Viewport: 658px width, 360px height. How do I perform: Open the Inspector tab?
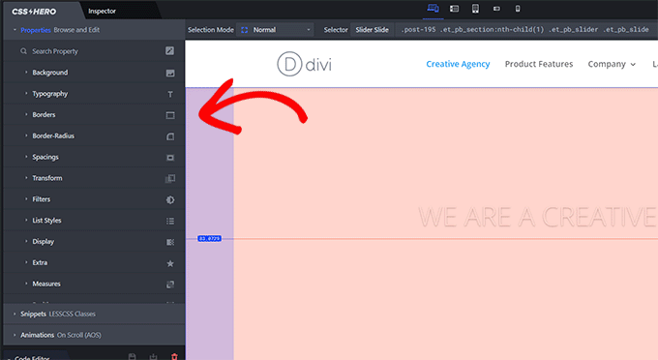pyautogui.click(x=102, y=12)
